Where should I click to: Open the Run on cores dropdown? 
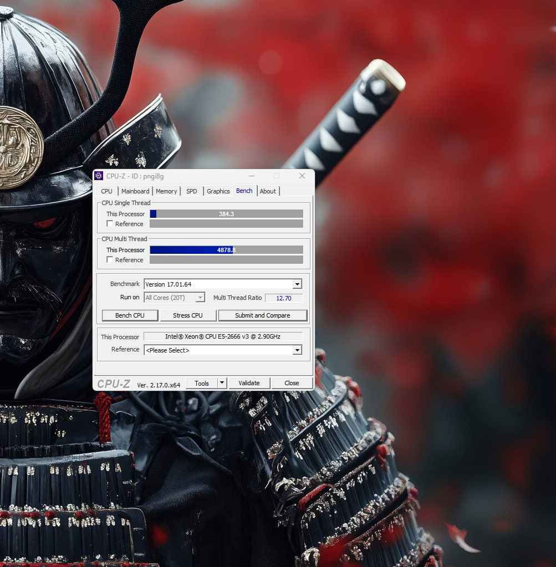pyautogui.click(x=200, y=298)
